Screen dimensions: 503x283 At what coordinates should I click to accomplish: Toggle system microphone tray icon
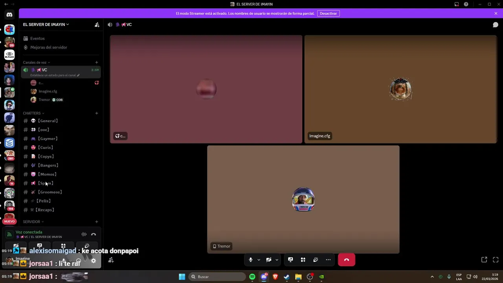(x=449, y=277)
